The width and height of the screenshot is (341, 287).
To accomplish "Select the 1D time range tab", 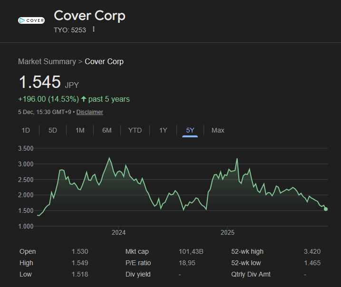I will click(x=26, y=130).
